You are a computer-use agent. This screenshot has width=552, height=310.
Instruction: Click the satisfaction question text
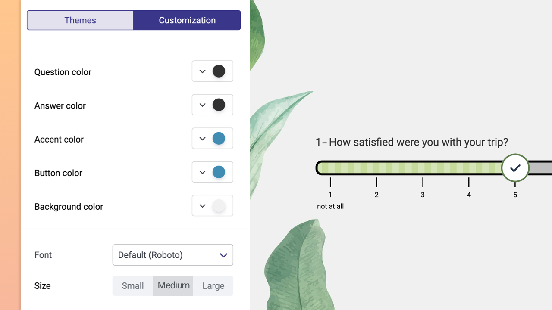click(x=413, y=142)
